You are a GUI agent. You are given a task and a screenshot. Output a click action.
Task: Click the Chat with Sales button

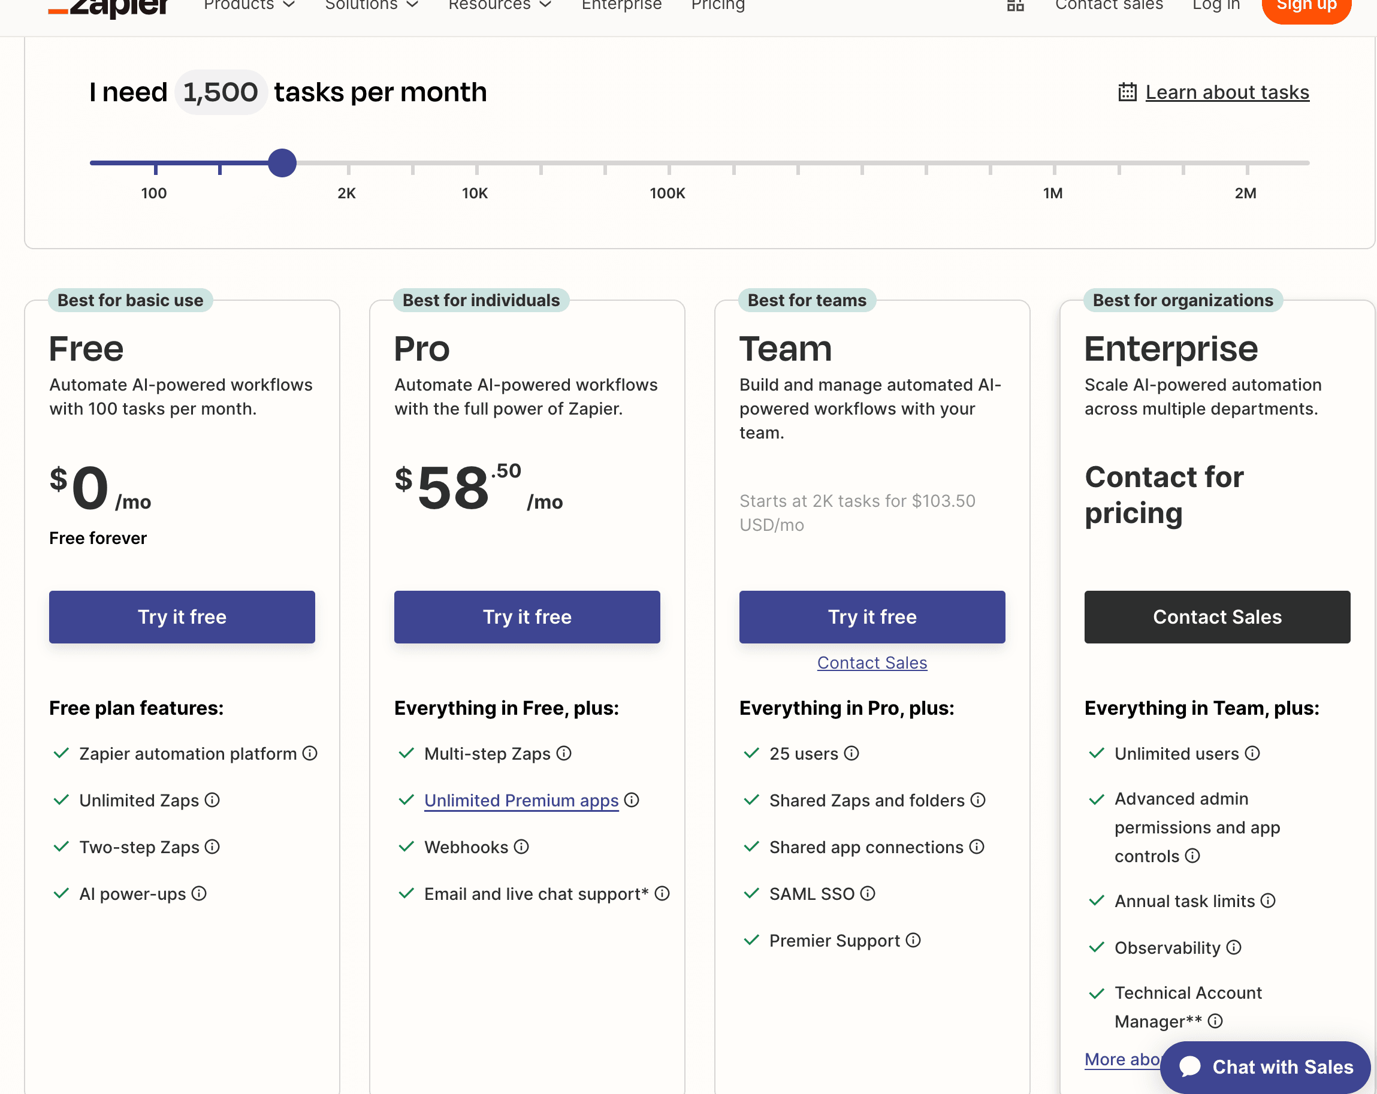coord(1265,1066)
